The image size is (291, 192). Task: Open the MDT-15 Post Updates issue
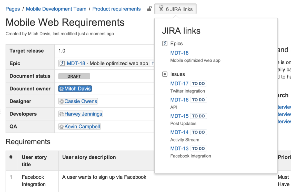[x=179, y=116]
